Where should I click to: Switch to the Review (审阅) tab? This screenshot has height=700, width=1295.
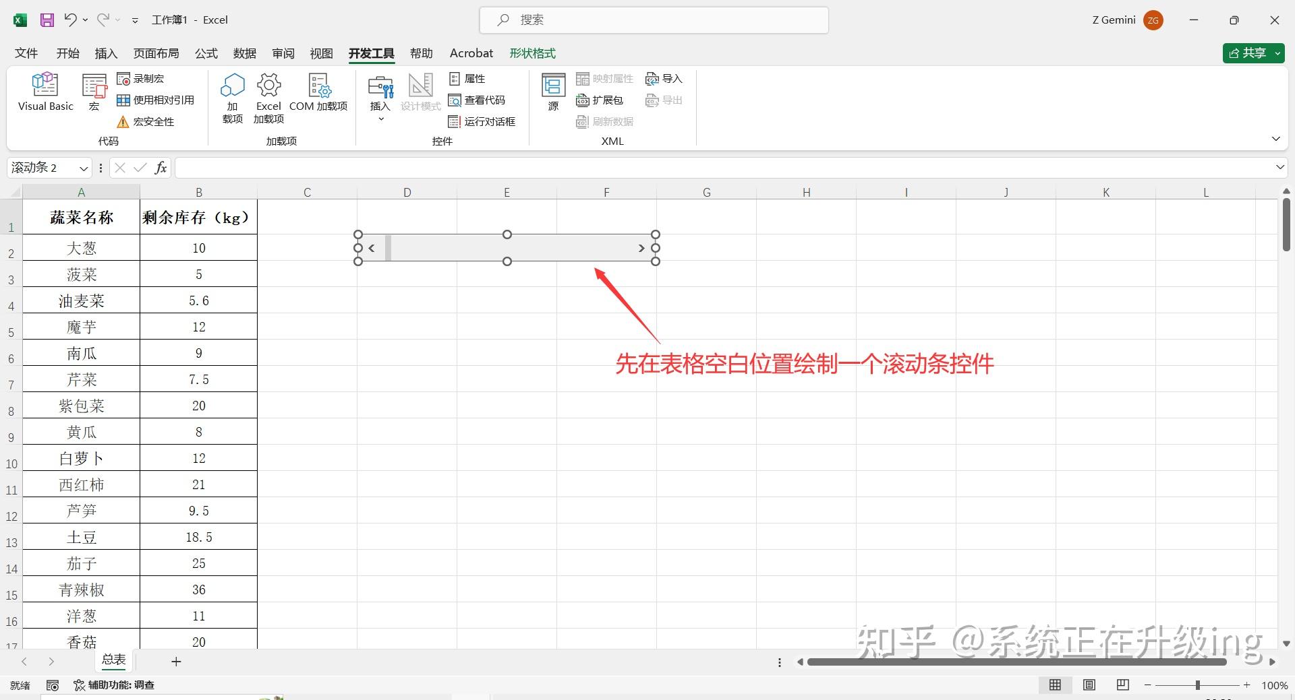coord(283,53)
